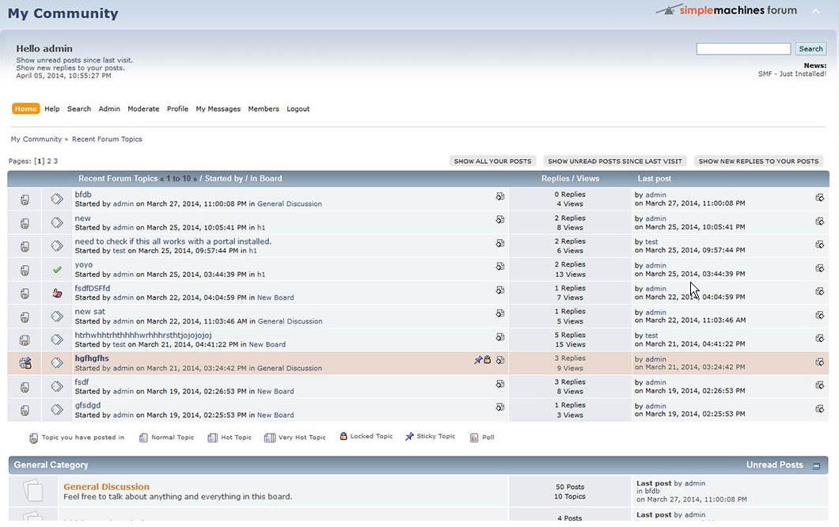839x527 pixels.
Task: Click the General Discussion board icon
Action: click(x=32, y=490)
